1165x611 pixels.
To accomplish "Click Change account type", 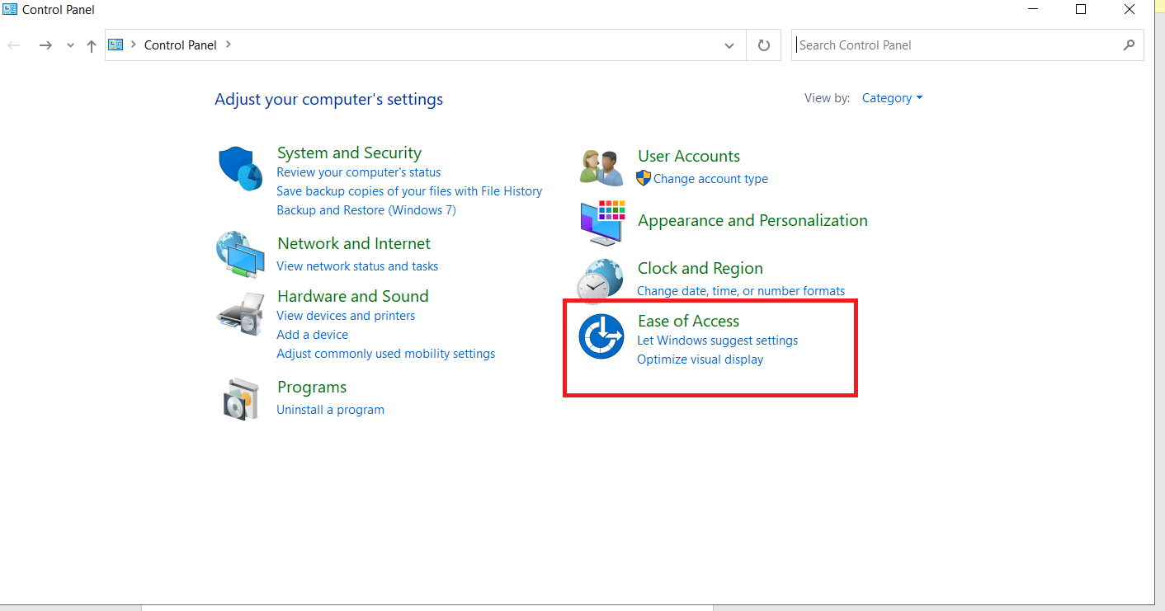I will (710, 179).
